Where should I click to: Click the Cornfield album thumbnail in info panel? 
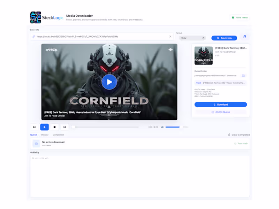click(x=204, y=55)
